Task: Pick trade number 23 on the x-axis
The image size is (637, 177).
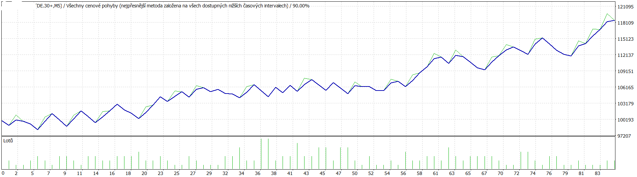Action: pos(161,173)
